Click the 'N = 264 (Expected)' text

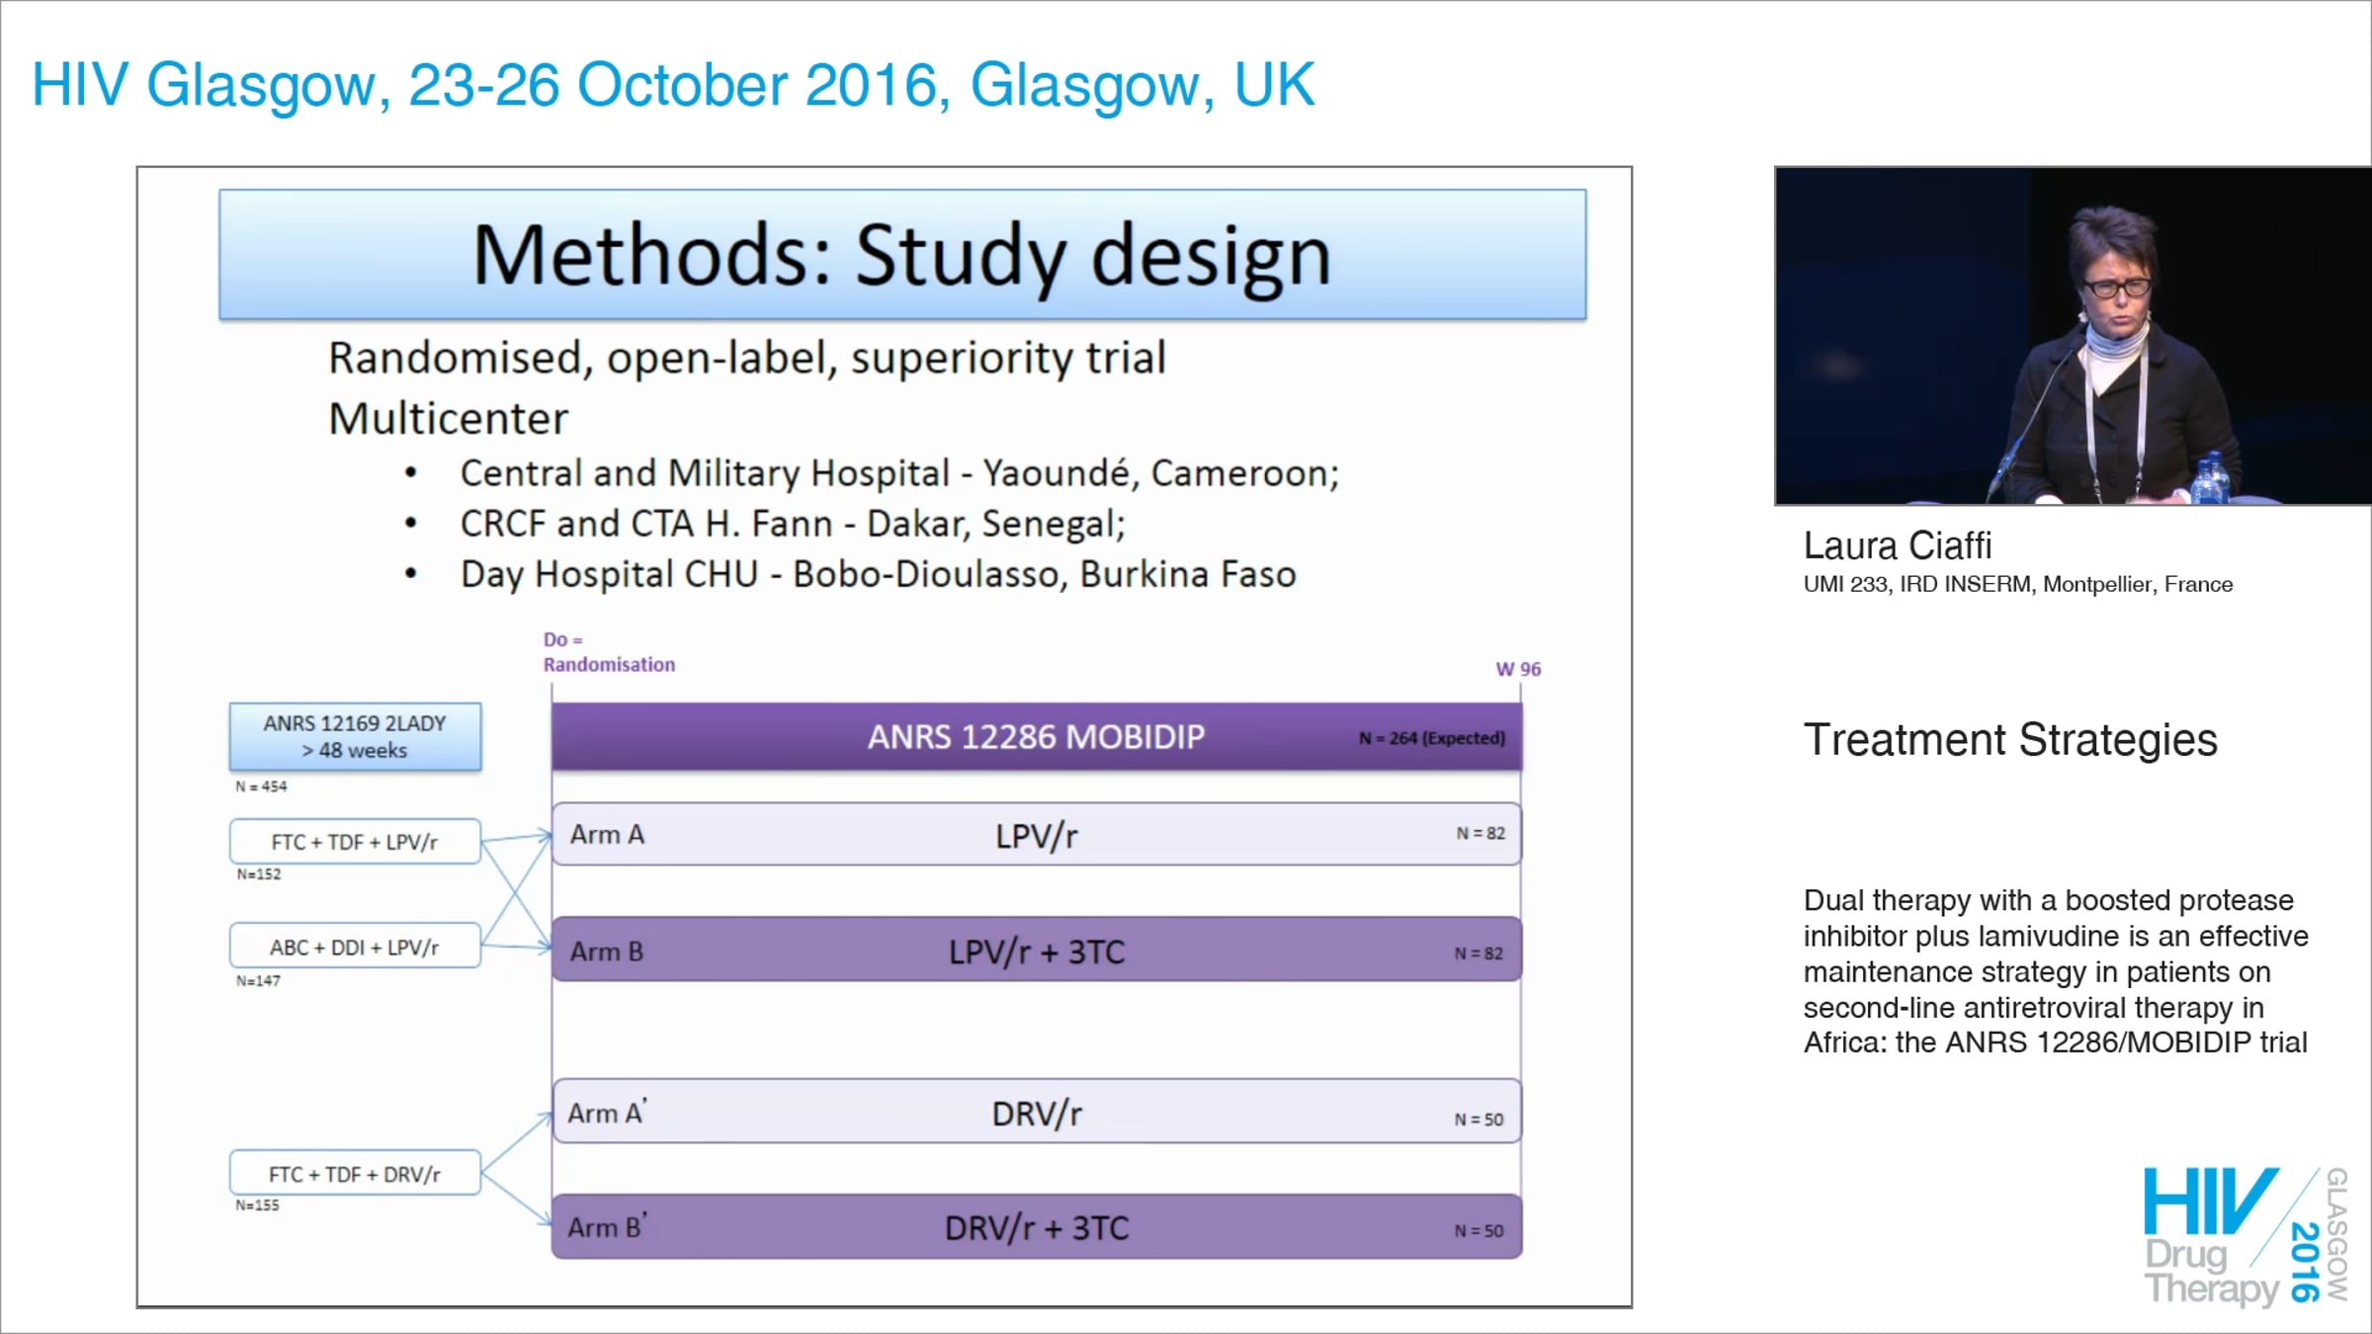click(x=1432, y=738)
